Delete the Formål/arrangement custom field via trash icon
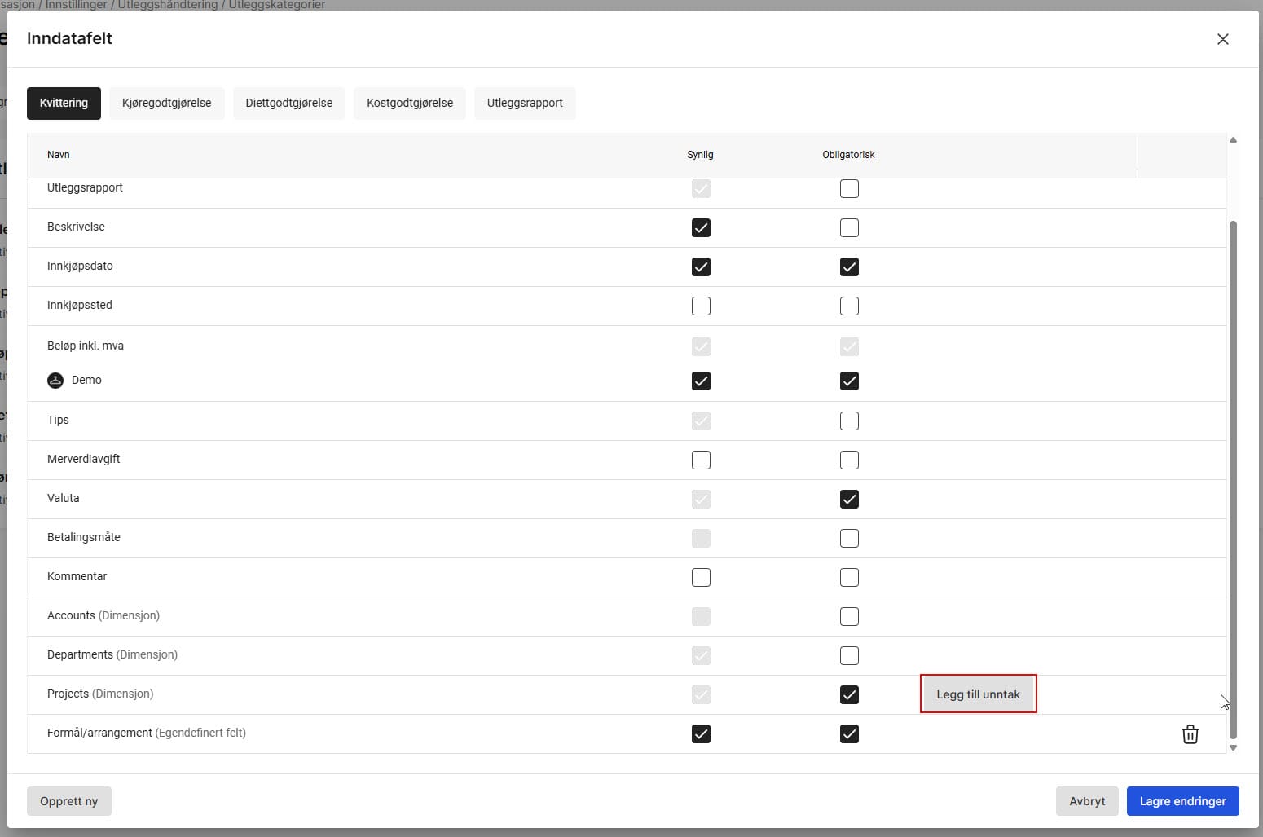1263x837 pixels. (x=1190, y=734)
